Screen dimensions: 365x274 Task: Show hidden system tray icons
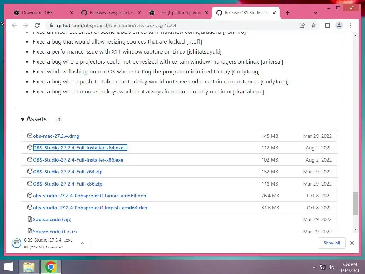[x=314, y=267]
